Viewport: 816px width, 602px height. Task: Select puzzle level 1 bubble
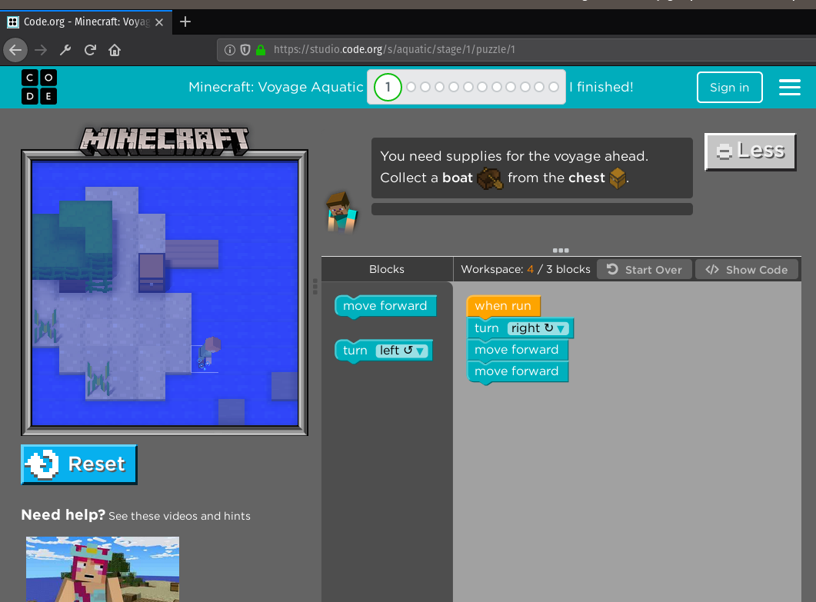pyautogui.click(x=388, y=87)
